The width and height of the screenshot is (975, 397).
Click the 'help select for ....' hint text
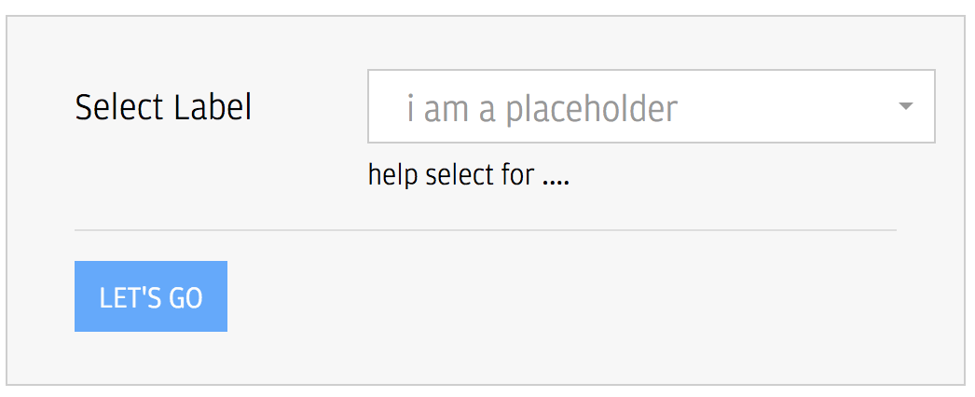468,175
